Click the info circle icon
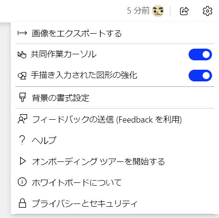This screenshot has width=219, height=218. point(22,182)
